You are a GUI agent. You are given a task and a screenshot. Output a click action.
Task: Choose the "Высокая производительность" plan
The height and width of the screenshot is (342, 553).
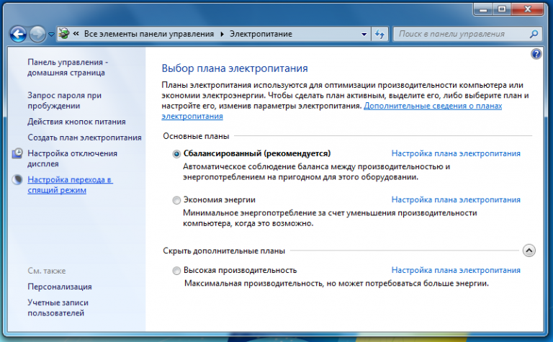177,270
